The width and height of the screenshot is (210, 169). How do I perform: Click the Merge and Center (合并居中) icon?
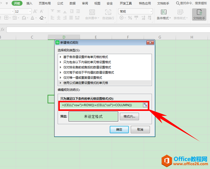[92, 12]
